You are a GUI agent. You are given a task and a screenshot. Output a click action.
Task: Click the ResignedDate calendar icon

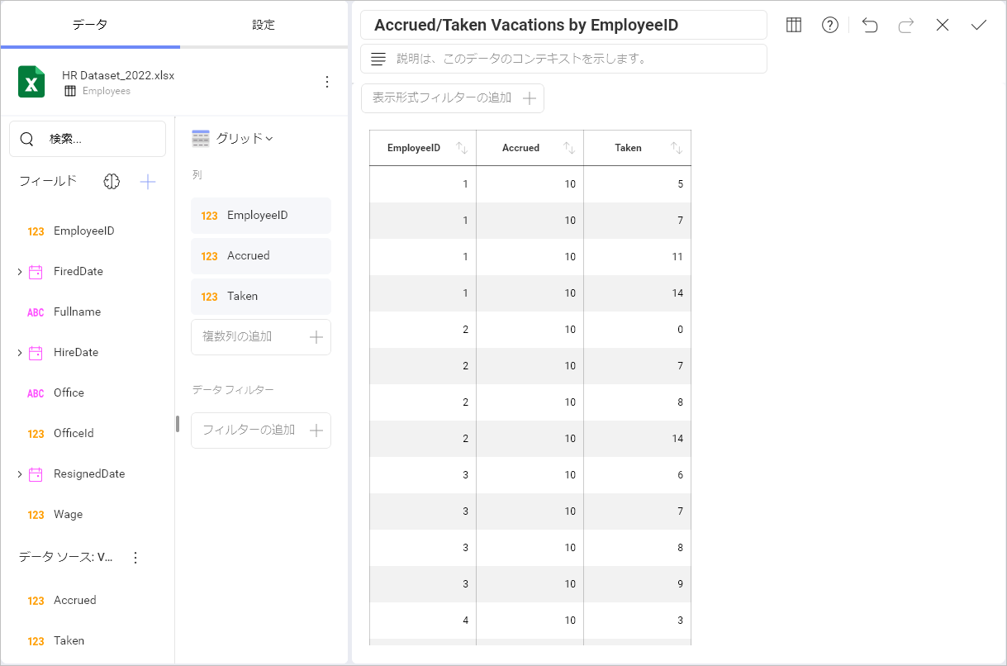[36, 474]
